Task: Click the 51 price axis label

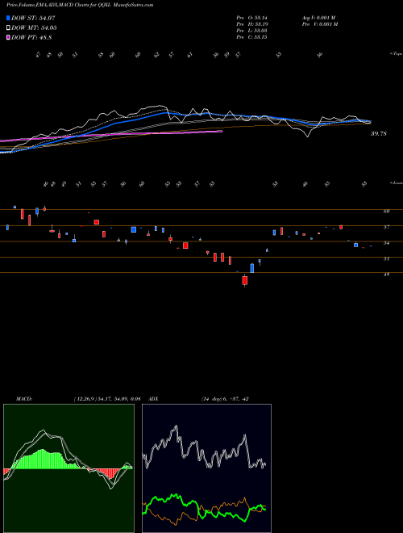Action: (x=386, y=258)
